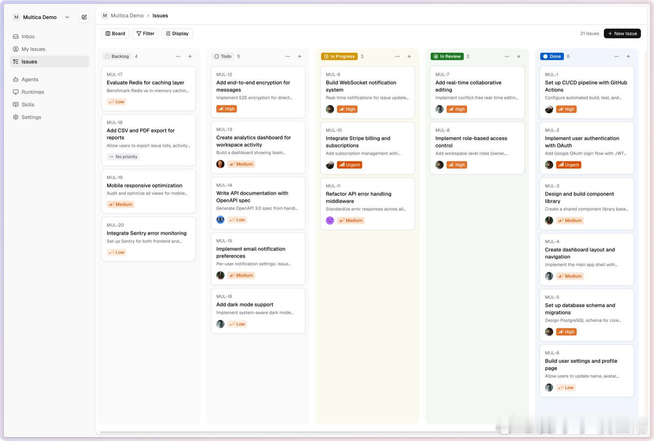Click High priority badge on MUL-12

pos(227,109)
